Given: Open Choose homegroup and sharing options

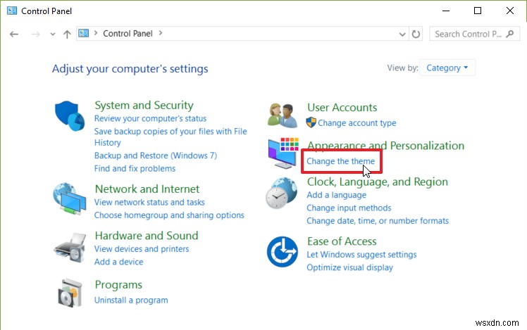Looking at the screenshot, I should click(169, 215).
